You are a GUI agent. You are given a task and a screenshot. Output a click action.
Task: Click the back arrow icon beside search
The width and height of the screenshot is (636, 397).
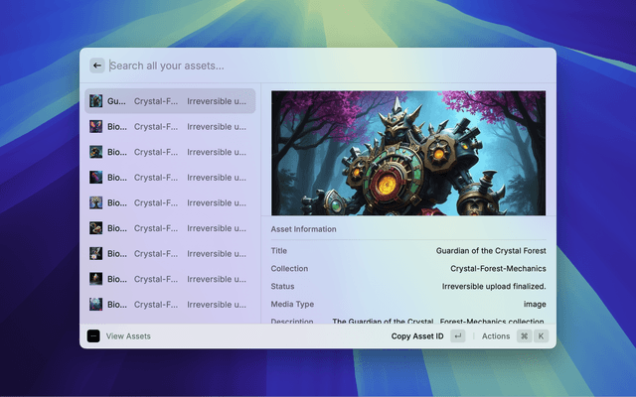pos(97,66)
